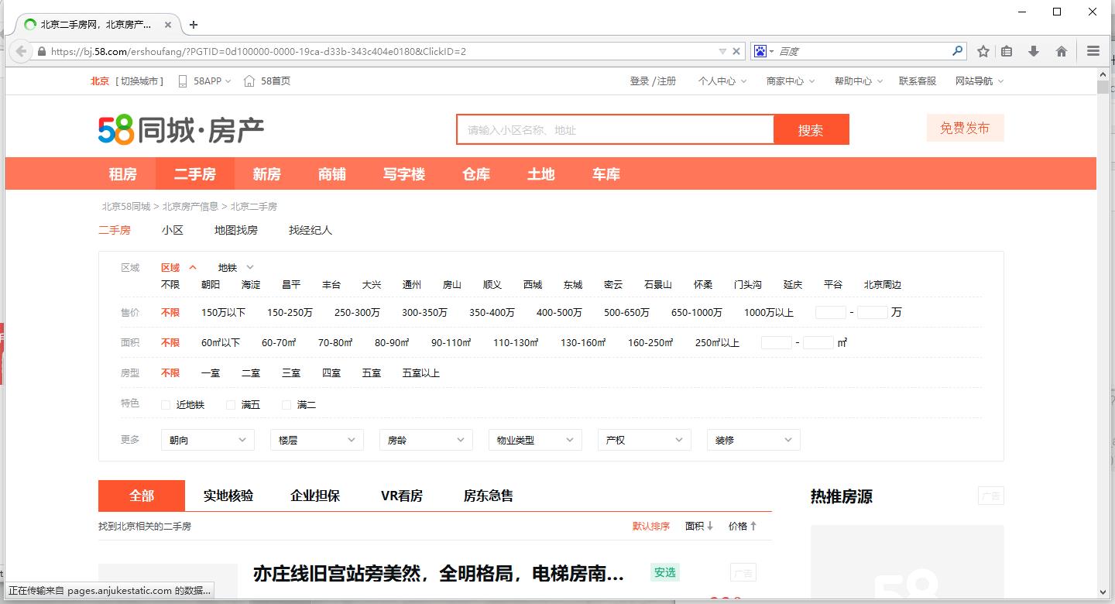Click the minimum price input box
Viewport: 1115px width, 604px height.
click(x=831, y=312)
